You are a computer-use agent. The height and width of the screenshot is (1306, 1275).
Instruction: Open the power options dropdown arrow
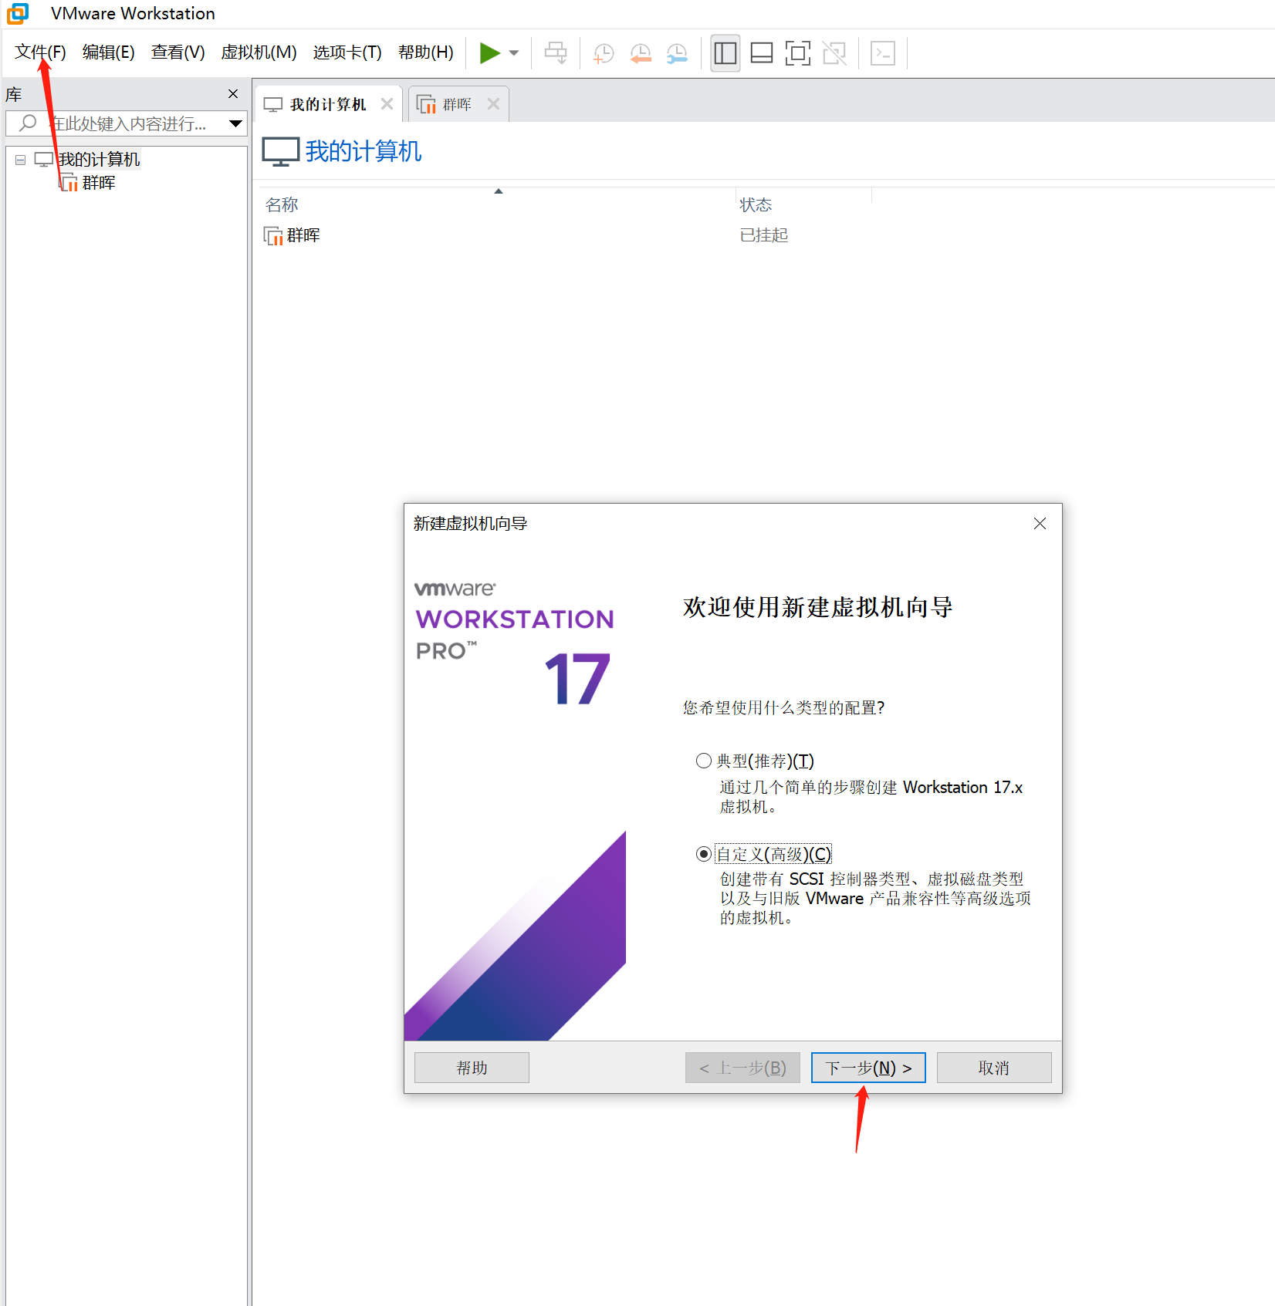514,53
